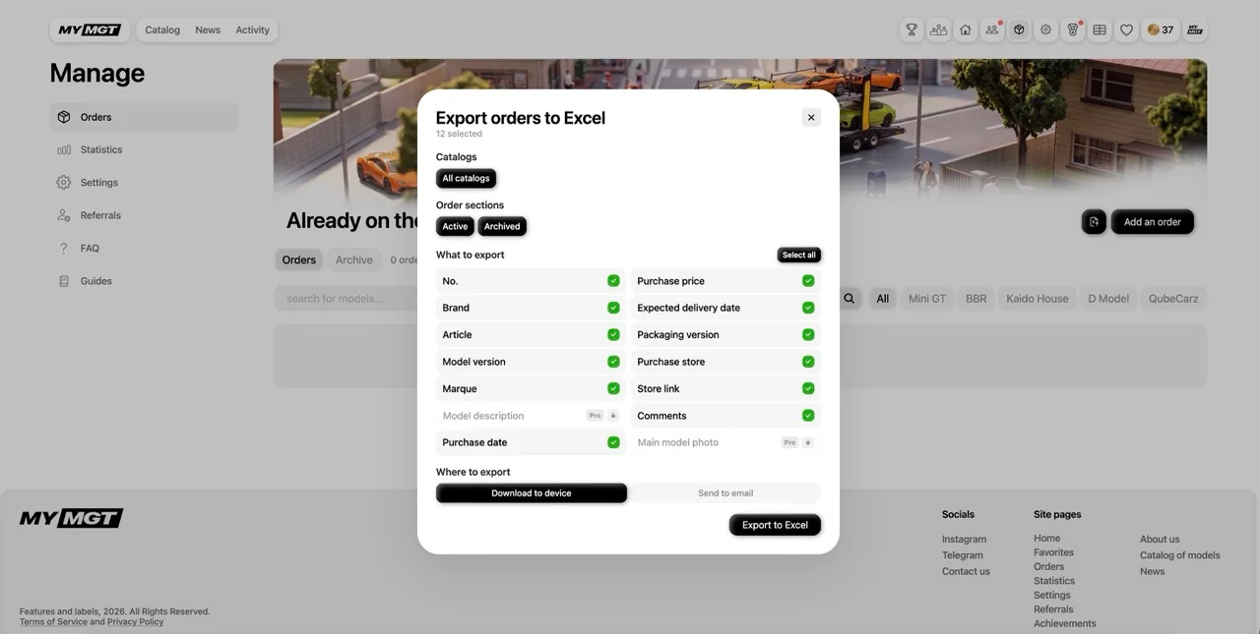Viewport: 1260px width, 634px height.
Task: Open Catalog of models footer link
Action: 1179,555
